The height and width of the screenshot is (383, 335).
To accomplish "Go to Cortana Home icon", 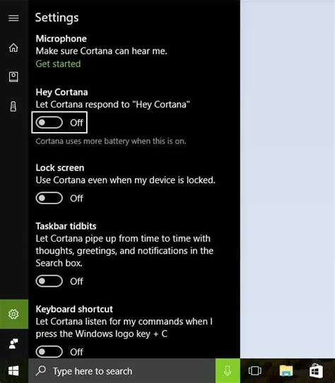I will 13,47.
